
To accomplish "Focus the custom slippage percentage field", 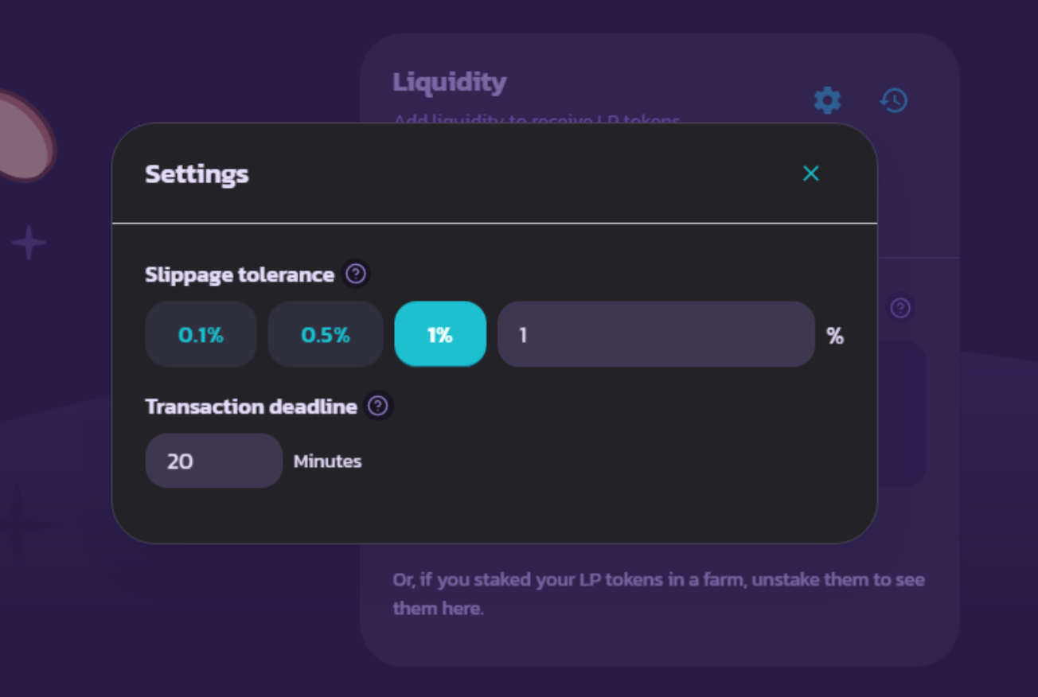I will tap(656, 335).
